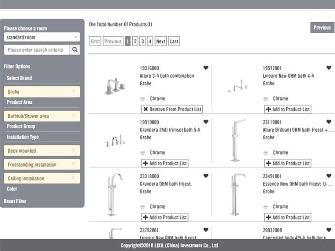Click the search magnifier icon

(x=75, y=50)
